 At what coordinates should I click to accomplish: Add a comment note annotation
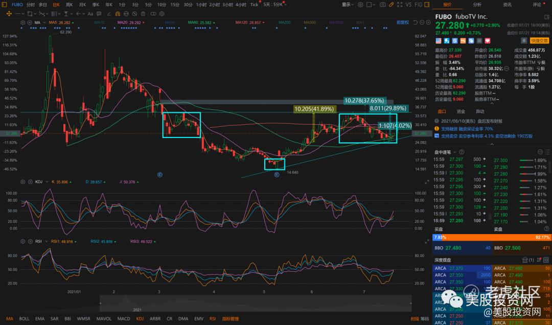tap(99, 14)
